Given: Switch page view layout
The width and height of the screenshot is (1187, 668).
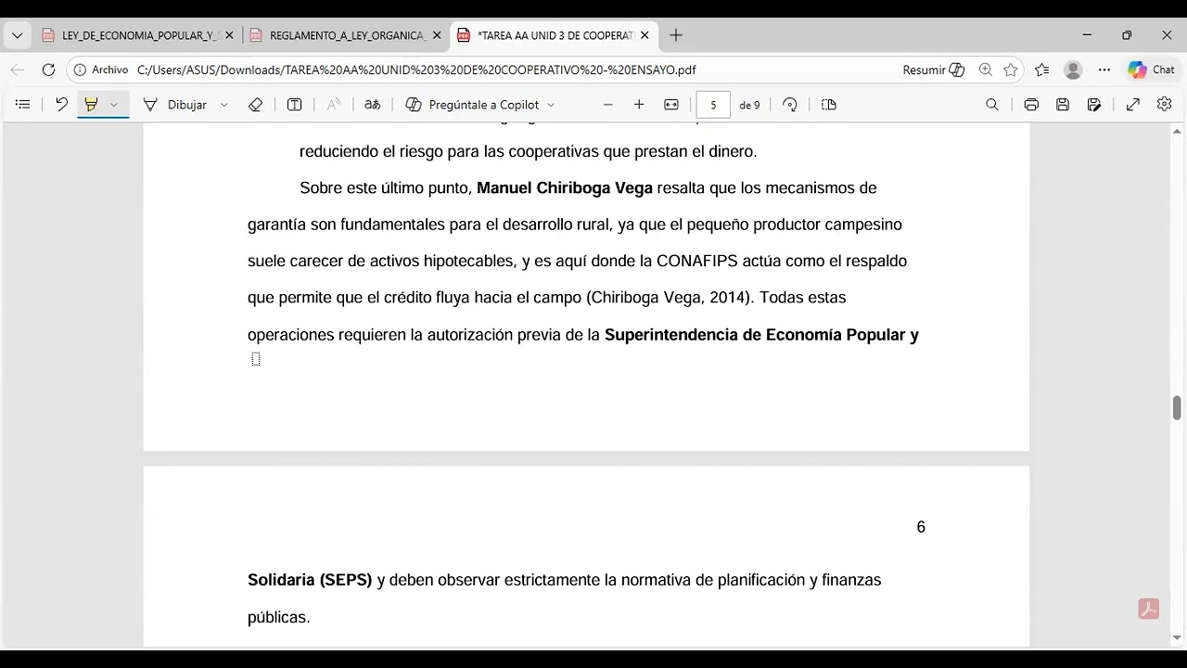Looking at the screenshot, I should click(x=829, y=105).
